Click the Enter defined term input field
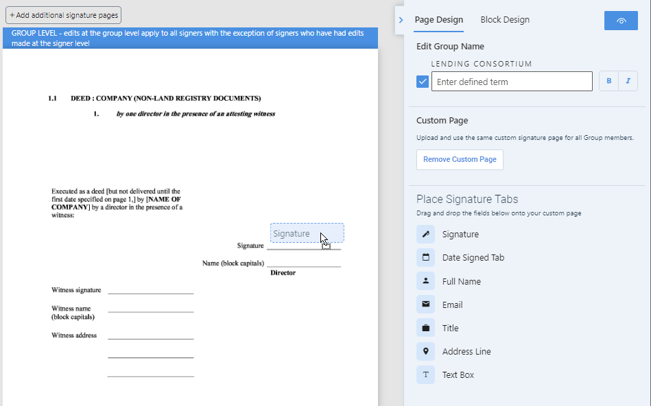This screenshot has height=406, width=651. coord(511,82)
